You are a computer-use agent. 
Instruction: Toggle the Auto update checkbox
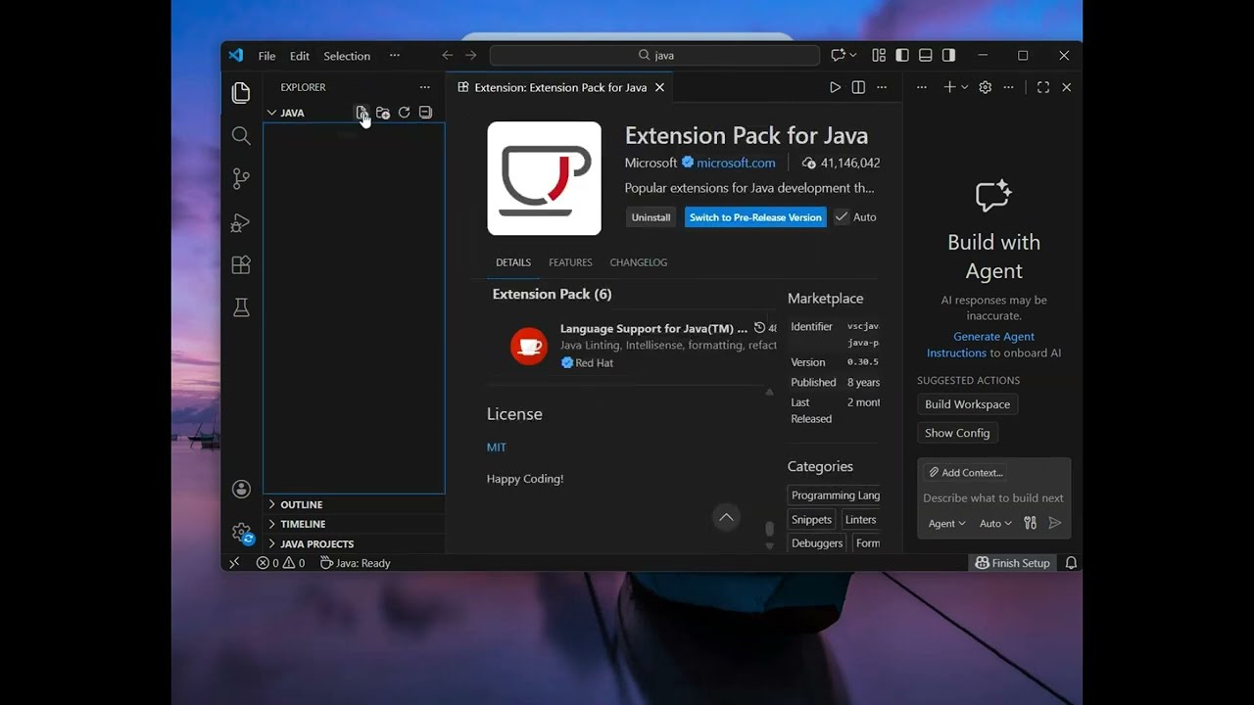pos(842,217)
